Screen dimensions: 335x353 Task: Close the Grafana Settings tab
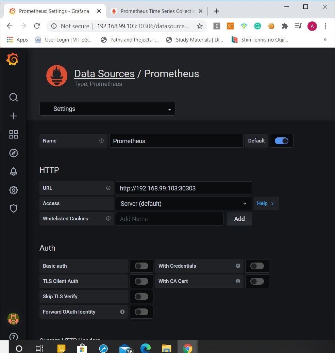tap(99, 11)
